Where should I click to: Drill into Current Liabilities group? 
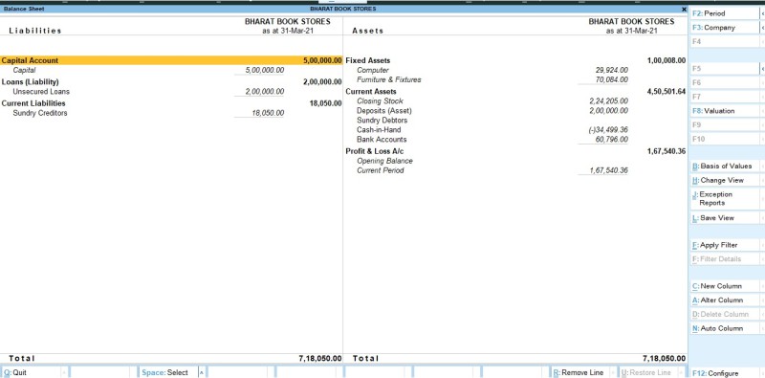[33, 103]
